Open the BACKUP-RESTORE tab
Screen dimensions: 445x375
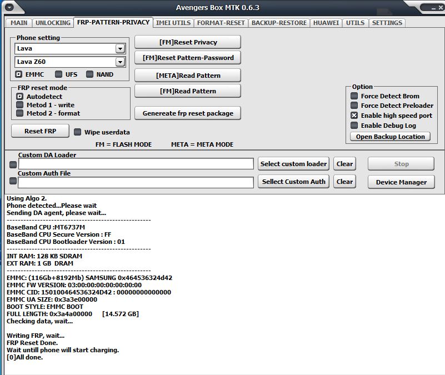[279, 23]
